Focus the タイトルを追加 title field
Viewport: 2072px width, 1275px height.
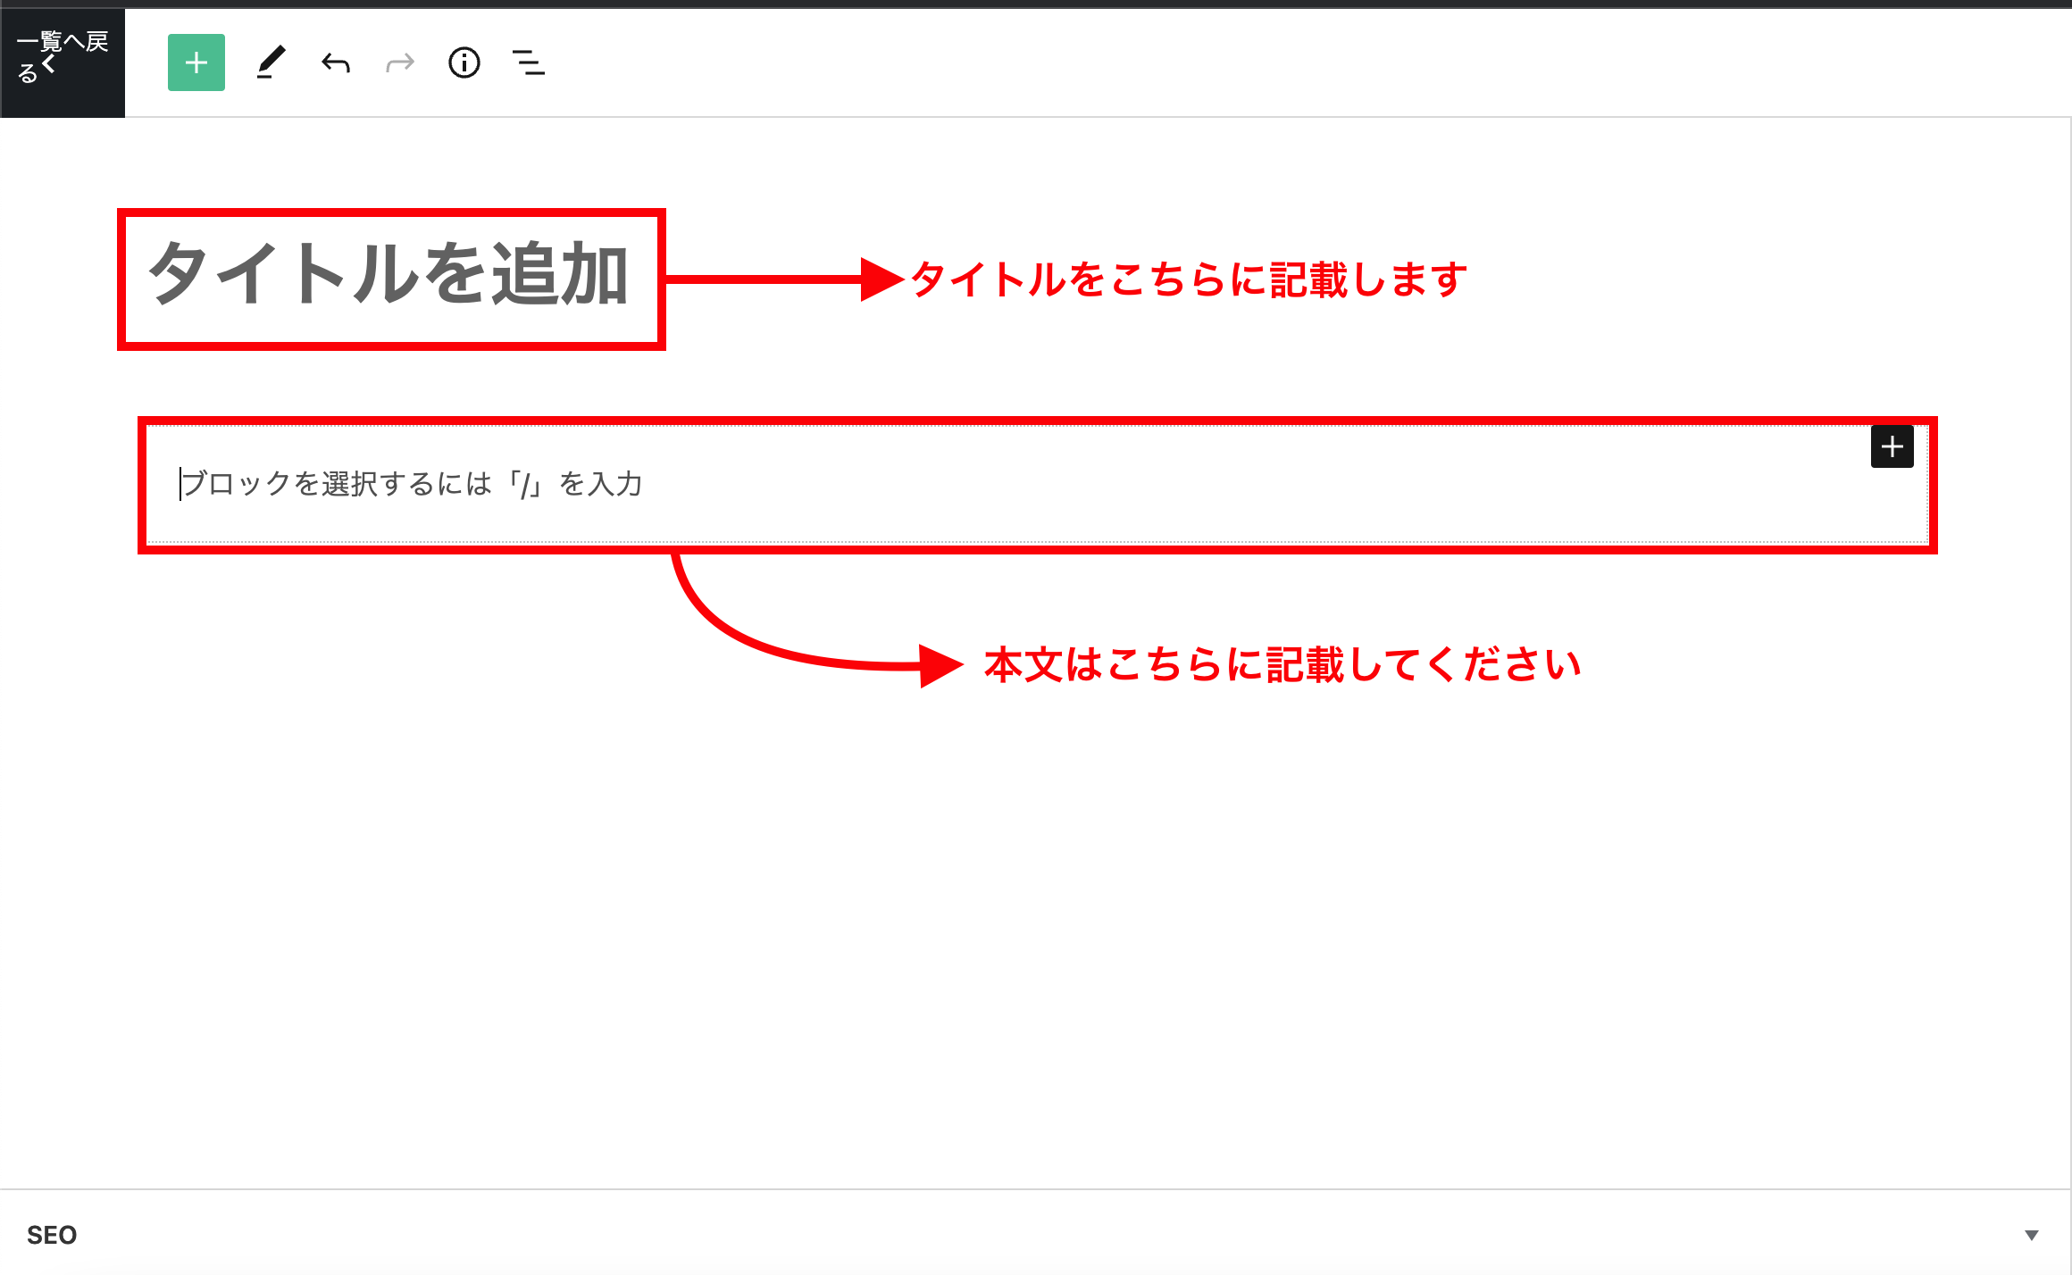[x=389, y=275]
